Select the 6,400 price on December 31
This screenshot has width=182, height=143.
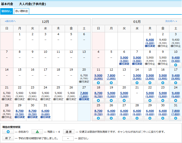(45, 111)
